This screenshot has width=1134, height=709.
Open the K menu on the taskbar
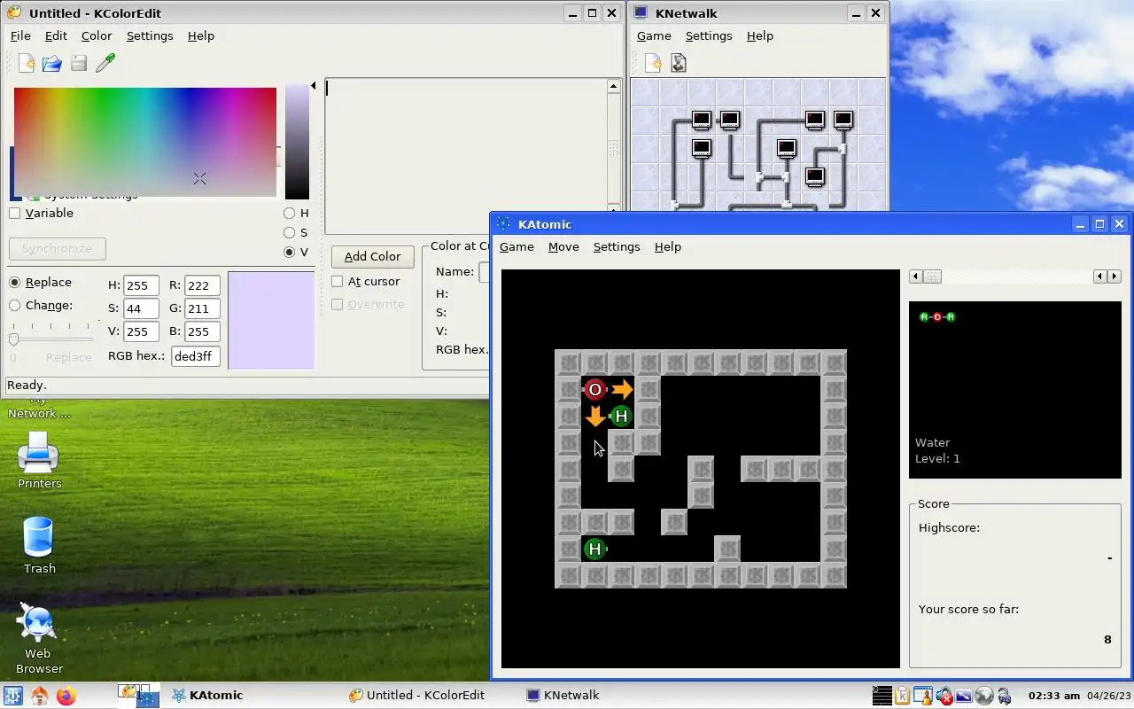[13, 696]
